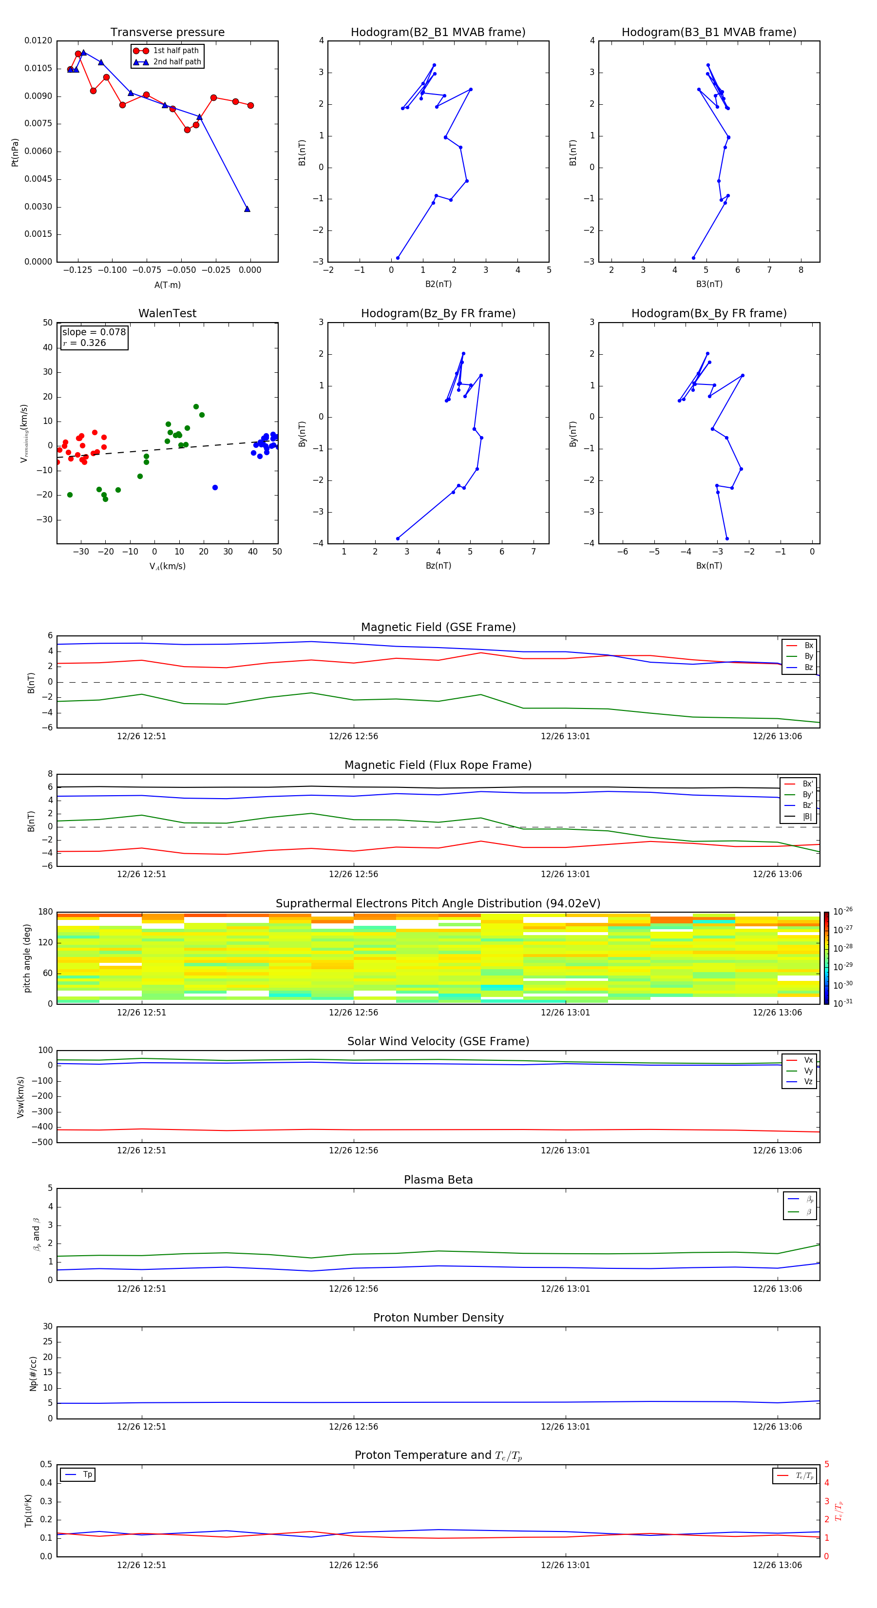Click 'Magnetic Field (GSE Frame)' title
877x1608 pixels.
438,627
